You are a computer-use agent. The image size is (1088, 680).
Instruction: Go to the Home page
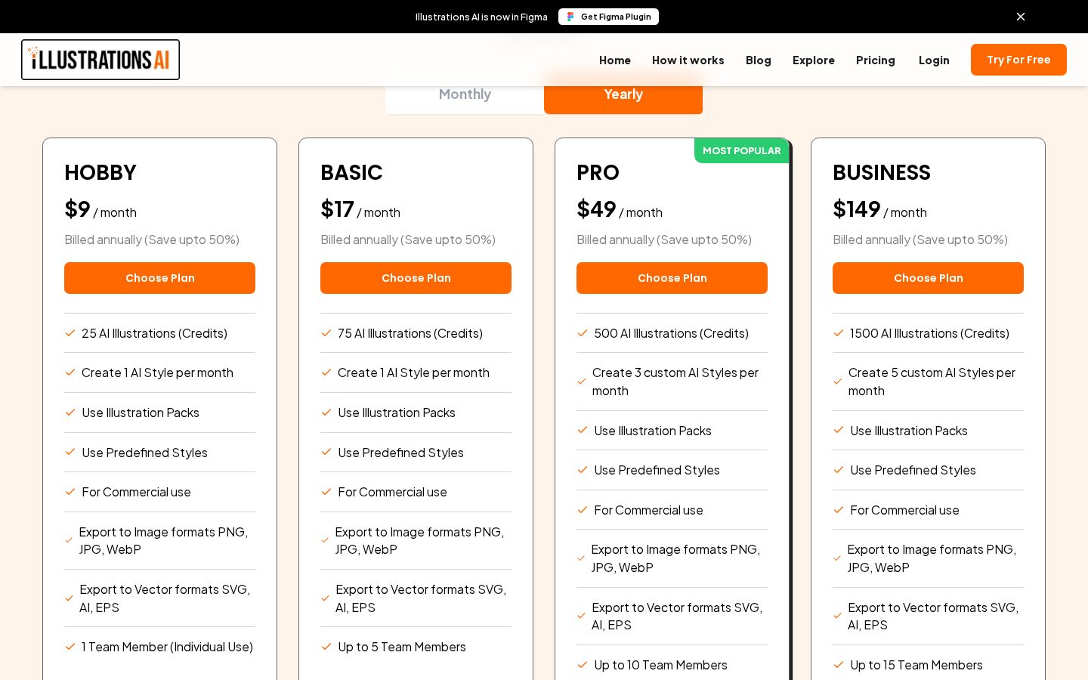(615, 60)
